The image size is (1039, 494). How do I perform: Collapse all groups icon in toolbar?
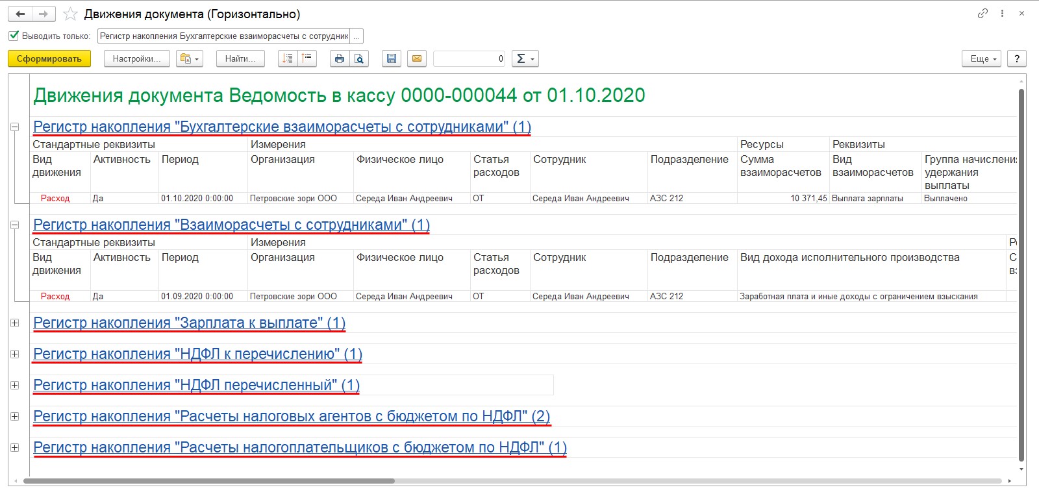click(307, 58)
